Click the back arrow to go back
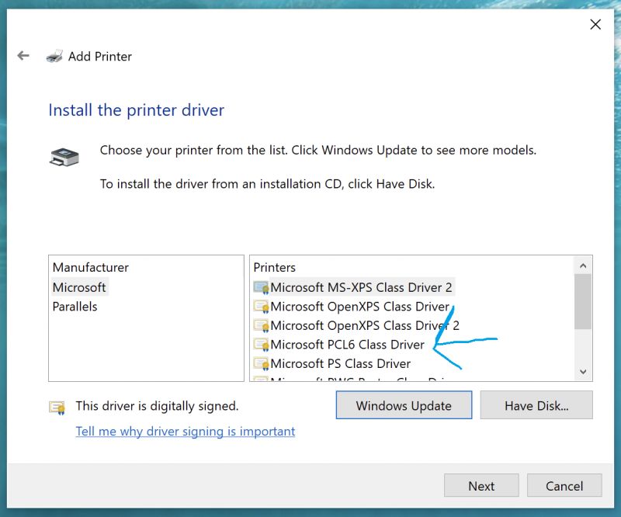 click(23, 56)
